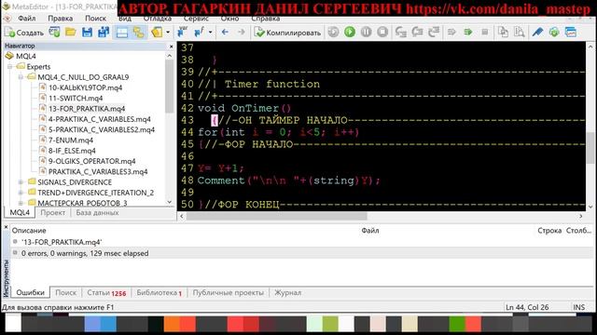The image size is (597, 335).
Task: Switch to the База данных tab
Action: 97,213
